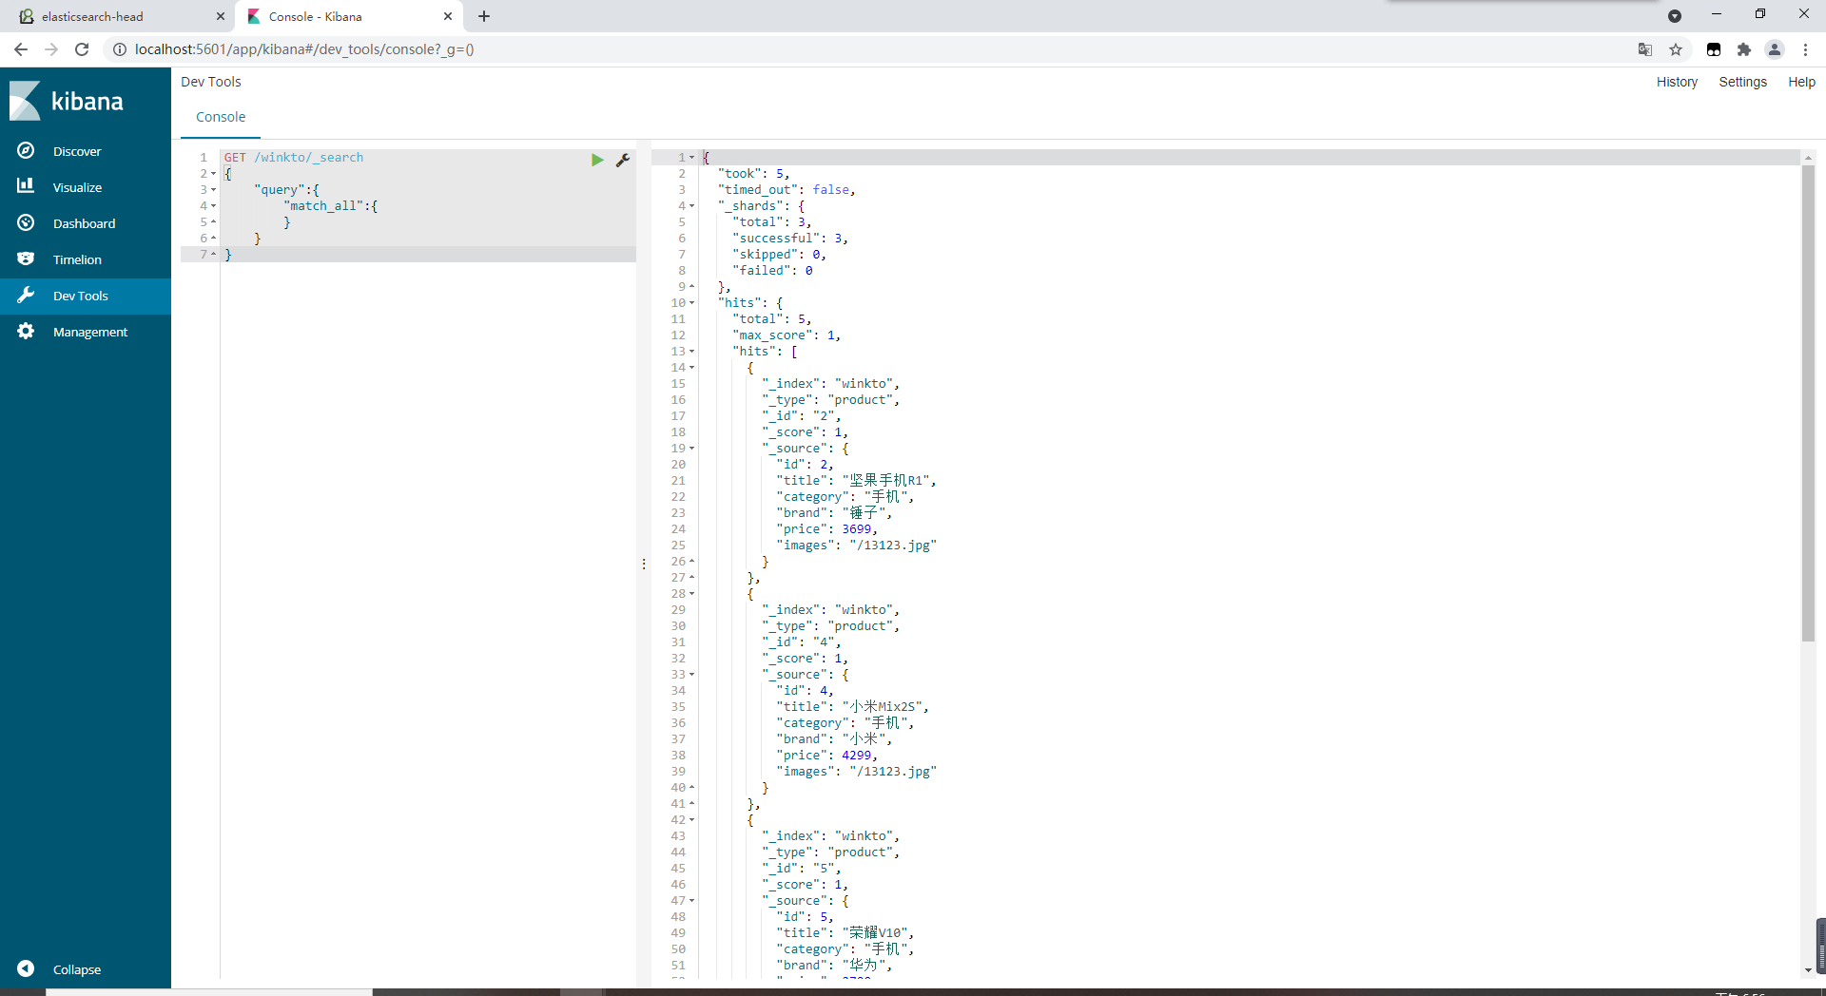Click the Dev Tools wrench icon in sidebar
The width and height of the screenshot is (1826, 996).
tap(26, 295)
